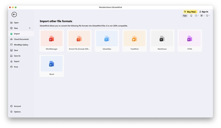Click the gear icon beside Options
Viewport: 221px width, 128px height.
[x=12, y=112]
